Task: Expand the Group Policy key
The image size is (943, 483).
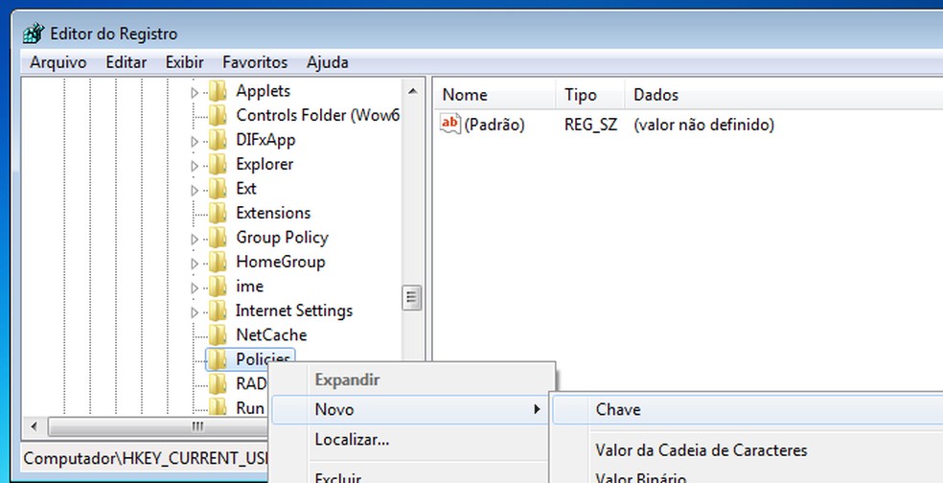Action: pyautogui.click(x=194, y=240)
